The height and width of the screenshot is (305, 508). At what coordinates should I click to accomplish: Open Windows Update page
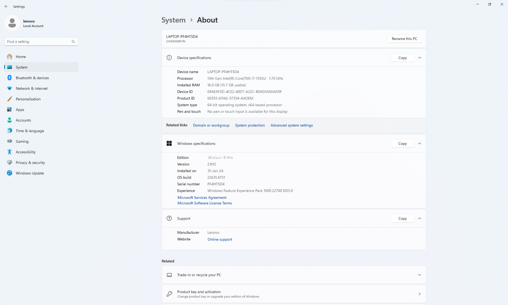coord(41,173)
